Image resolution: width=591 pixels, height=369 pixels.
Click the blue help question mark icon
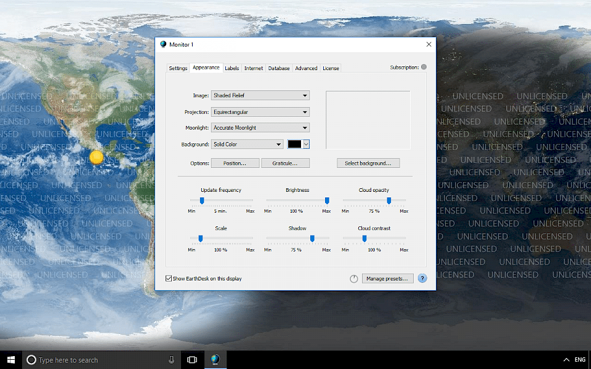click(422, 279)
